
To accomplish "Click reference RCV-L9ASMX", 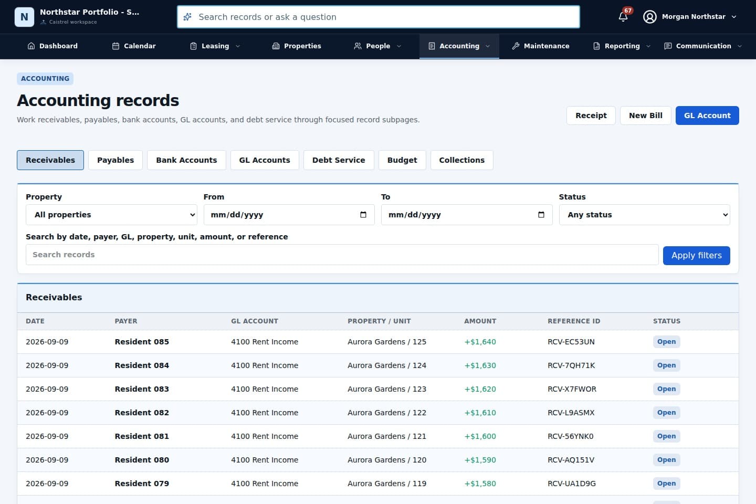I will (571, 413).
